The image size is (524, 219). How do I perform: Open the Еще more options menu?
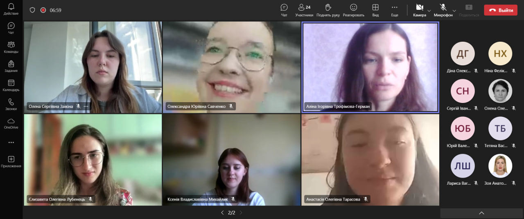click(394, 10)
